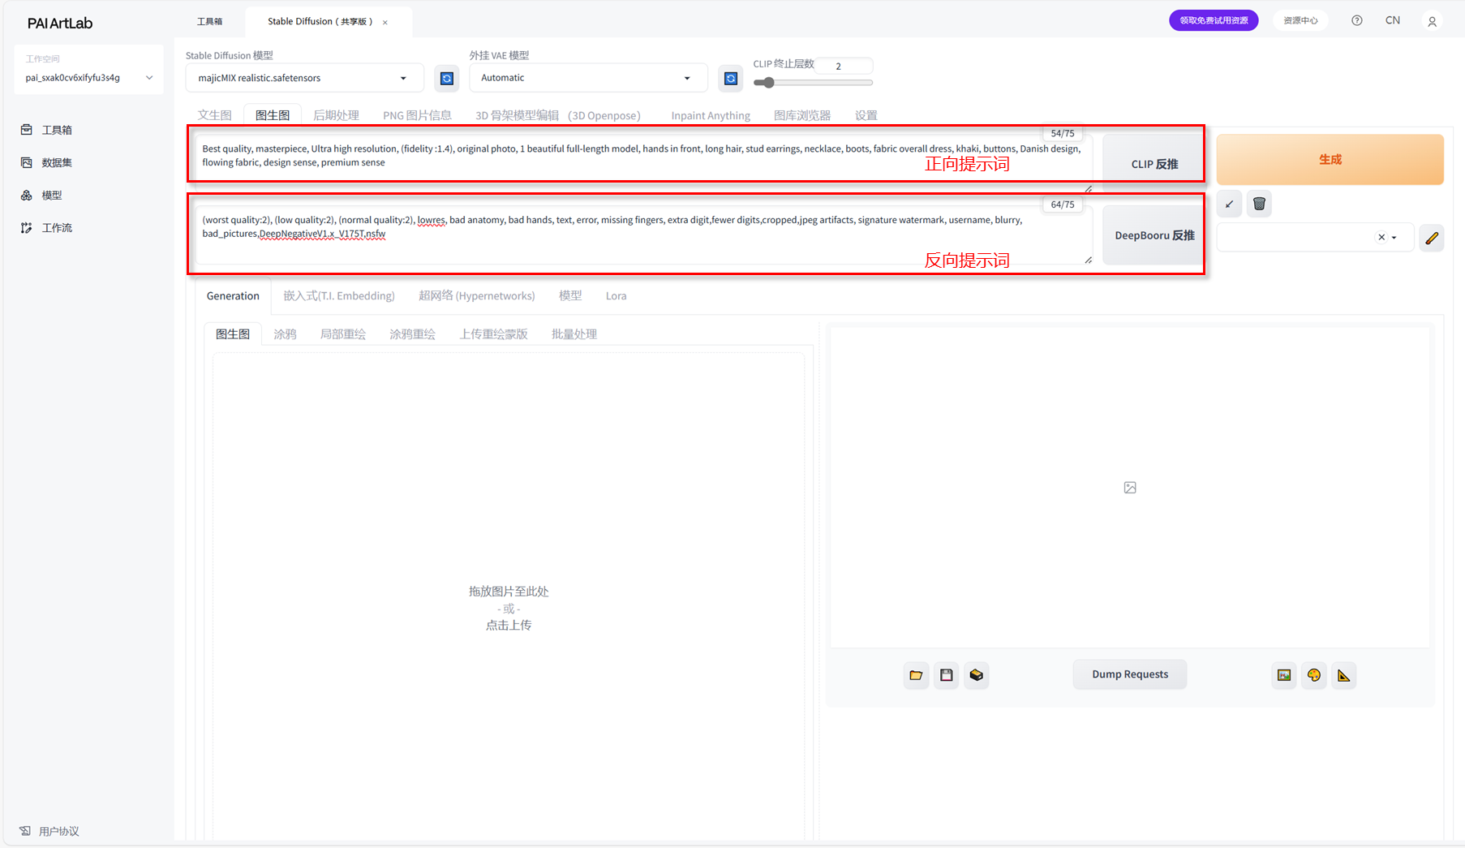Screen dimensions: 1465x848
Task: Click the pencil edit styles icon
Action: point(1432,238)
